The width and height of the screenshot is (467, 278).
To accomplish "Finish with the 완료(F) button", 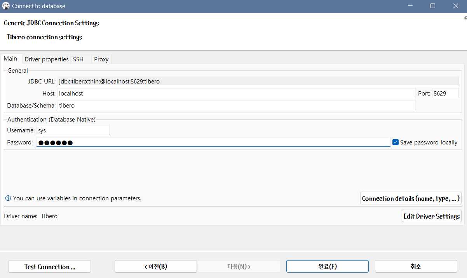I will pos(328,267).
